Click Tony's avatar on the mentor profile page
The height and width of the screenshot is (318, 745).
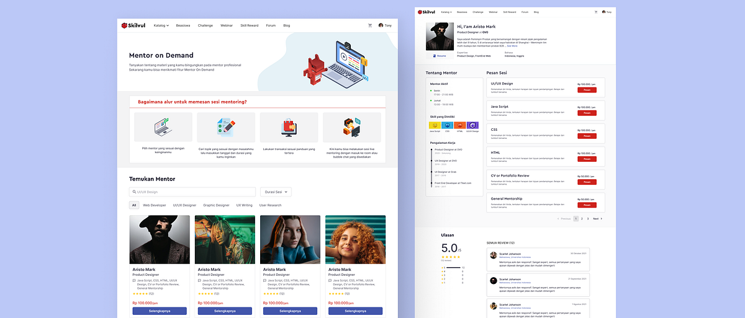click(603, 12)
